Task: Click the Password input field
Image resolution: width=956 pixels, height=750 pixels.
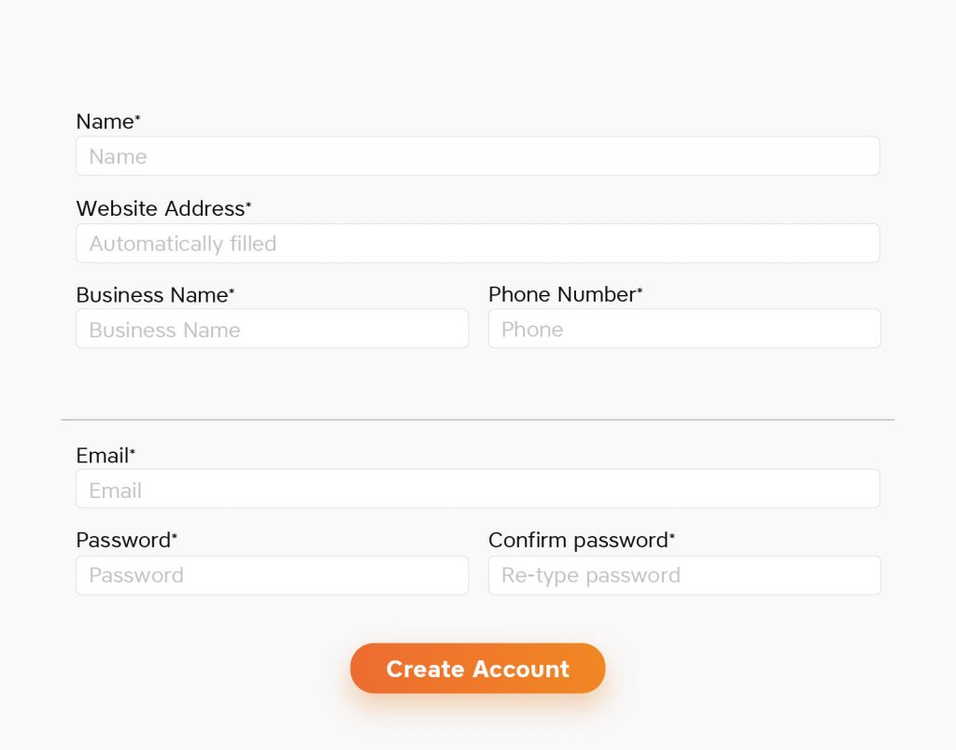Action: 272,575
